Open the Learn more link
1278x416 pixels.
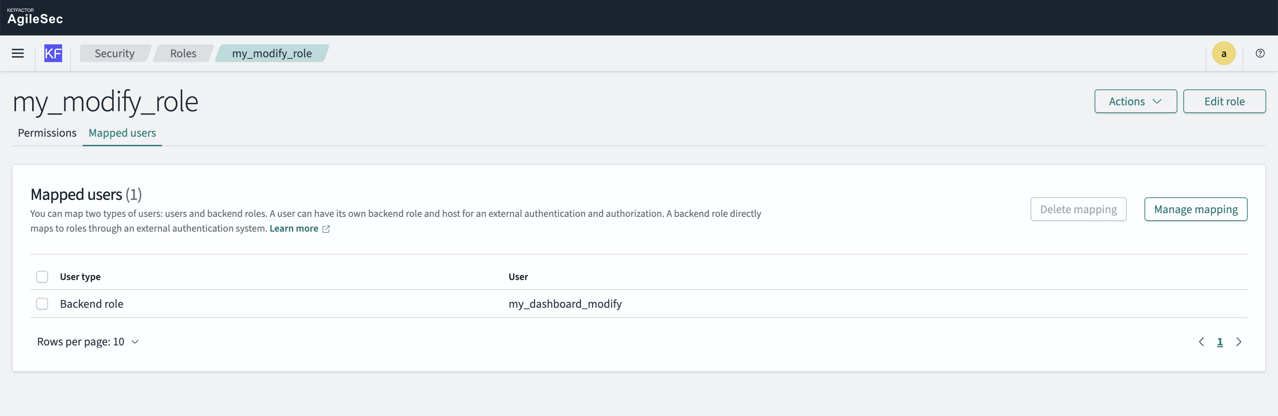tap(294, 229)
